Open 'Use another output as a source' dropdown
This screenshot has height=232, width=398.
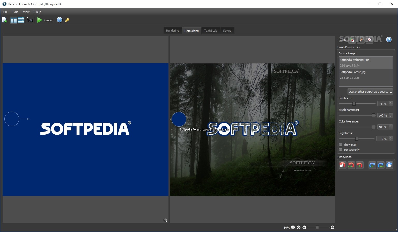[x=370, y=92]
